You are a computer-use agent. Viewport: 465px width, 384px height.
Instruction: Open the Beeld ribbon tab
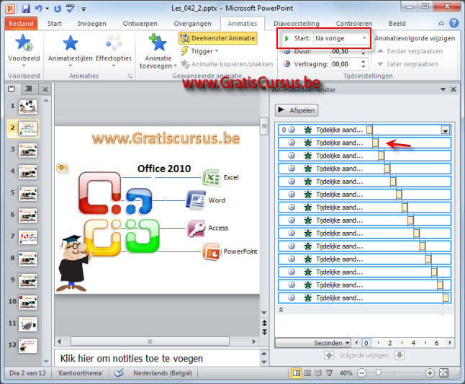397,24
